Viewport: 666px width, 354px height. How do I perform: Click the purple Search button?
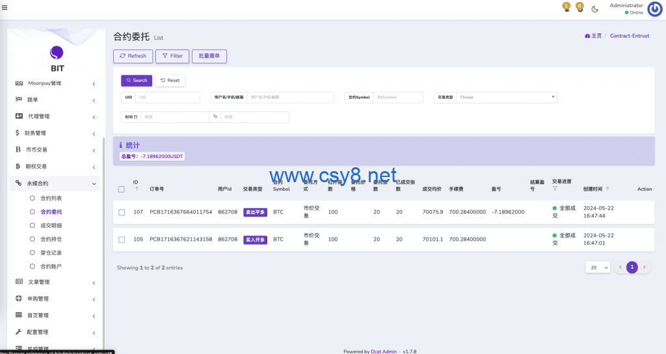pyautogui.click(x=137, y=80)
